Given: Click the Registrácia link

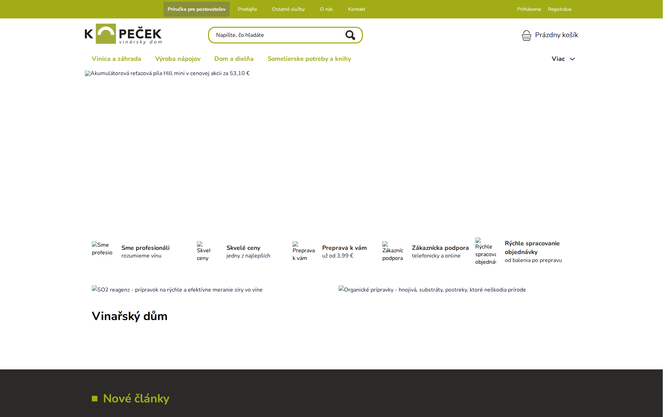Looking at the screenshot, I should coord(559,9).
